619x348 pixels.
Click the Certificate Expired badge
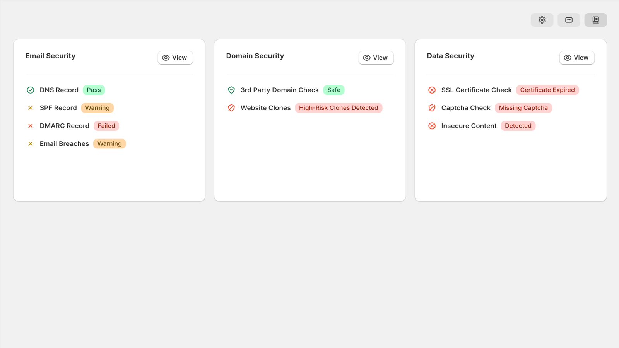pos(547,90)
